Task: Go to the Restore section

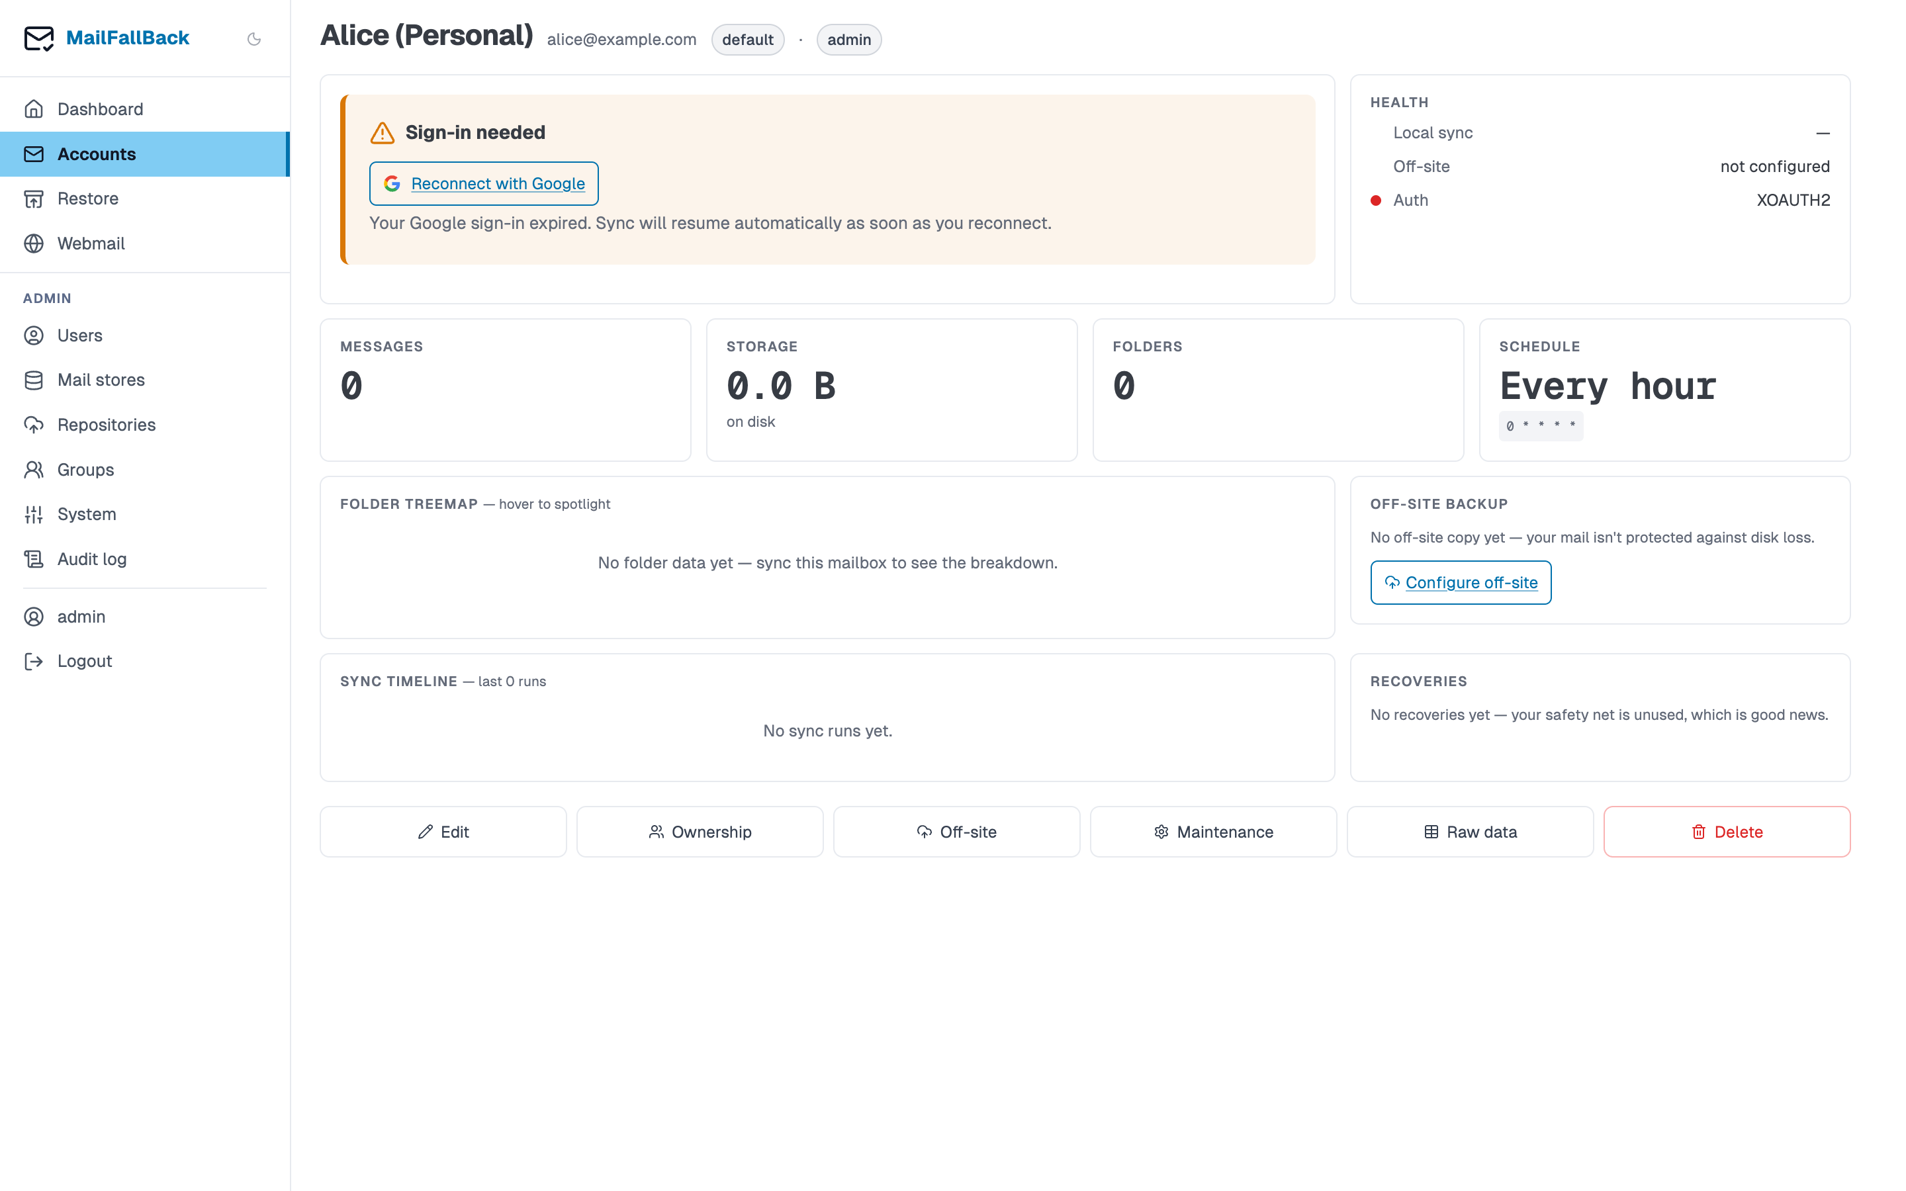Action: [145, 198]
